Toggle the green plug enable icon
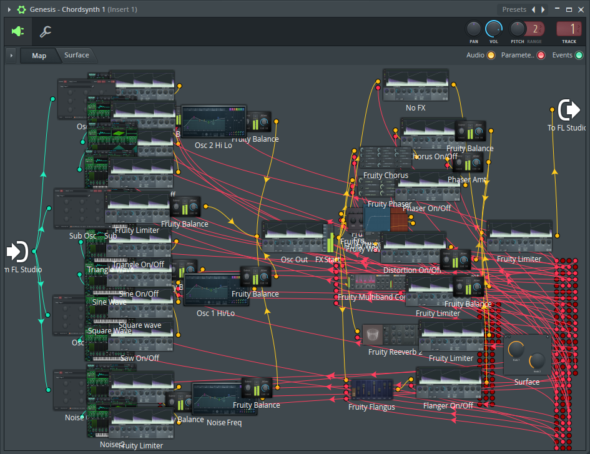Image resolution: width=590 pixels, height=454 pixels. 17,31
